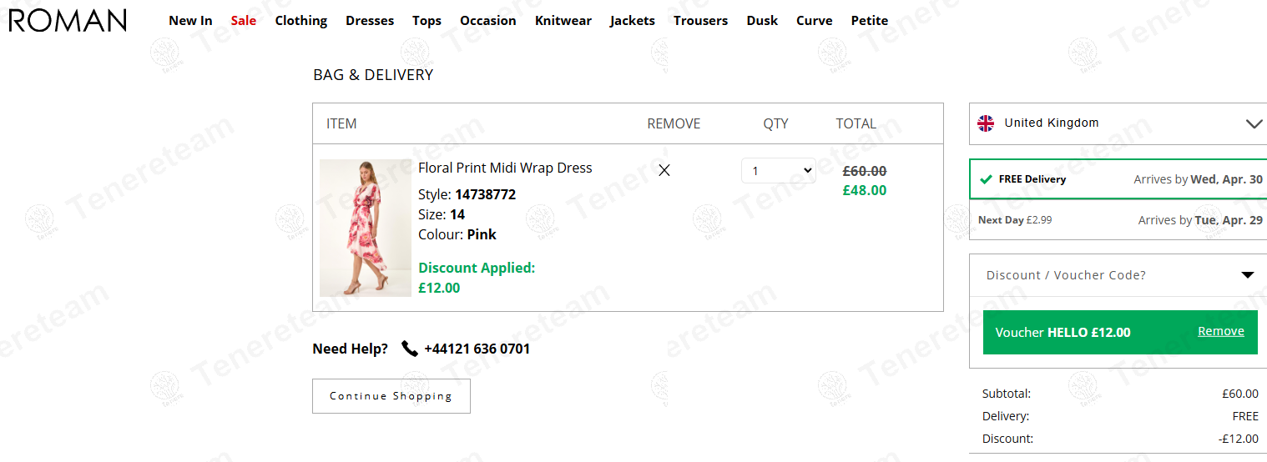Open the Sale menu
The height and width of the screenshot is (462, 1267).
coord(244,21)
